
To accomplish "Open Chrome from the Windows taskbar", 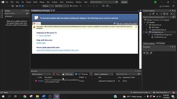I will (x=25, y=97).
